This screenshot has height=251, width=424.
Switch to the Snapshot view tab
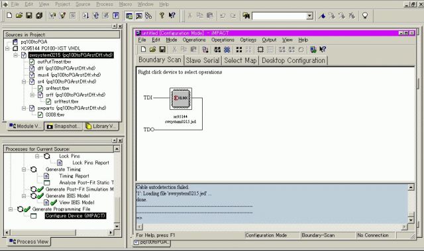pyautogui.click(x=64, y=126)
